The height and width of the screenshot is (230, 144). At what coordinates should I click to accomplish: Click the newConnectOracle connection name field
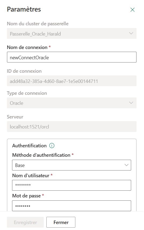click(x=72, y=57)
